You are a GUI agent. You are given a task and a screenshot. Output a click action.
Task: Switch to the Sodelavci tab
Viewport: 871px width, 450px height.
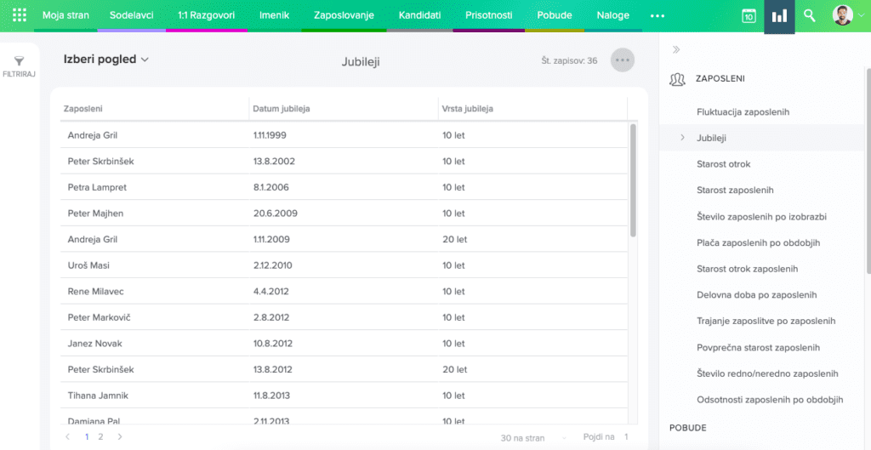131,15
